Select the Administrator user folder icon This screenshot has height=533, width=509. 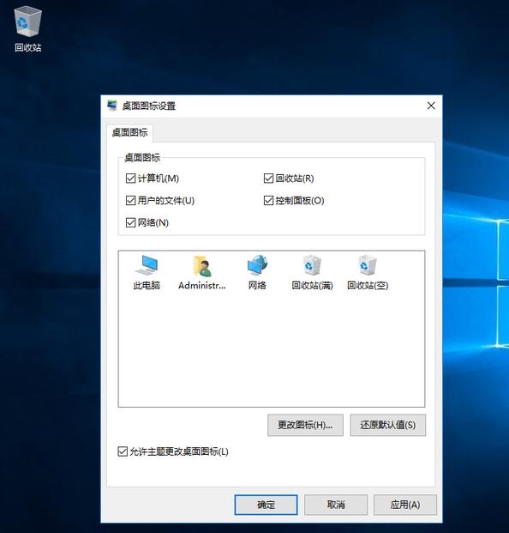[202, 272]
